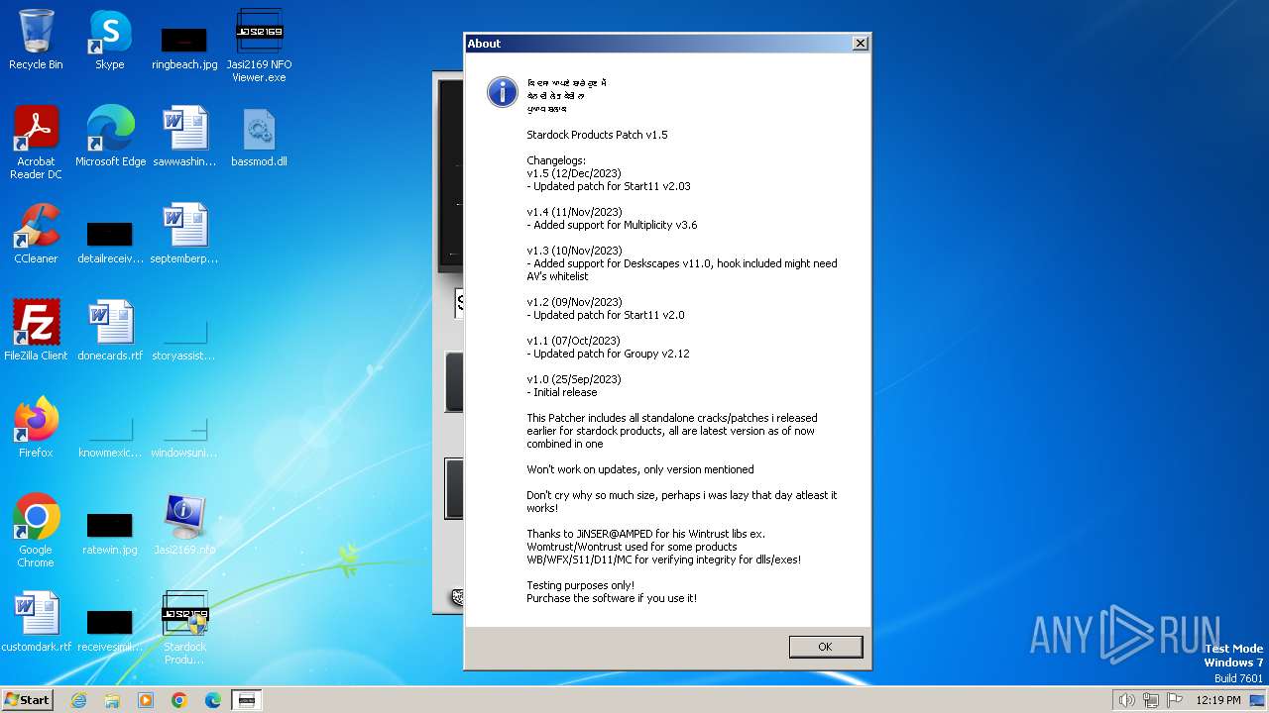
Task: Open the Jasi2169.nfo file
Action: 184,525
